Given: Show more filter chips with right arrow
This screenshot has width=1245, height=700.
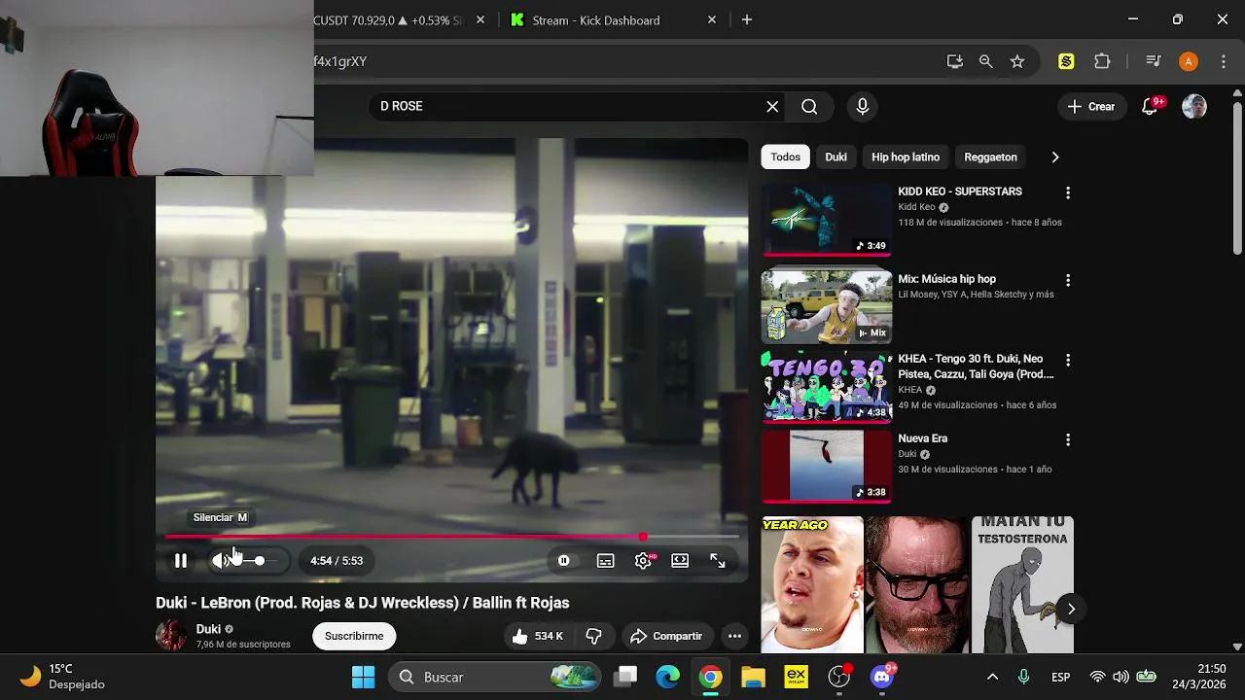Looking at the screenshot, I should click(1055, 157).
